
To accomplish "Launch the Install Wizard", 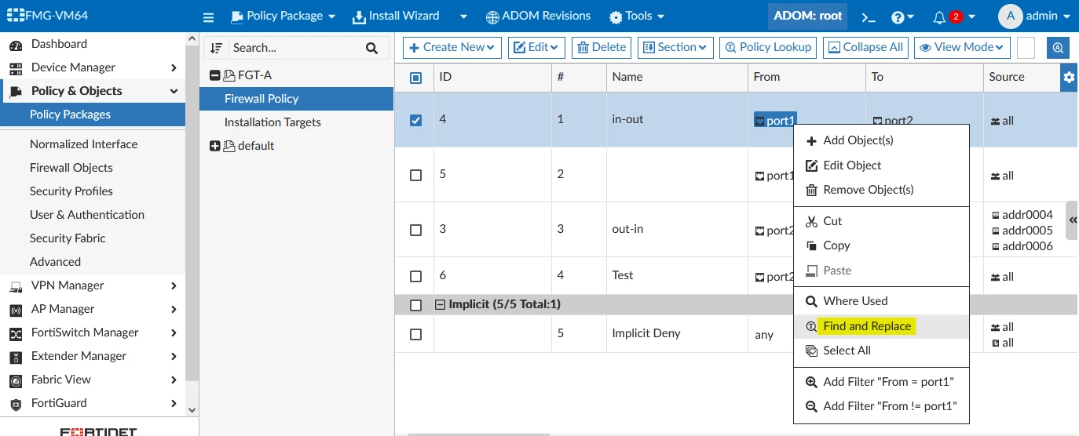I will pyautogui.click(x=396, y=16).
